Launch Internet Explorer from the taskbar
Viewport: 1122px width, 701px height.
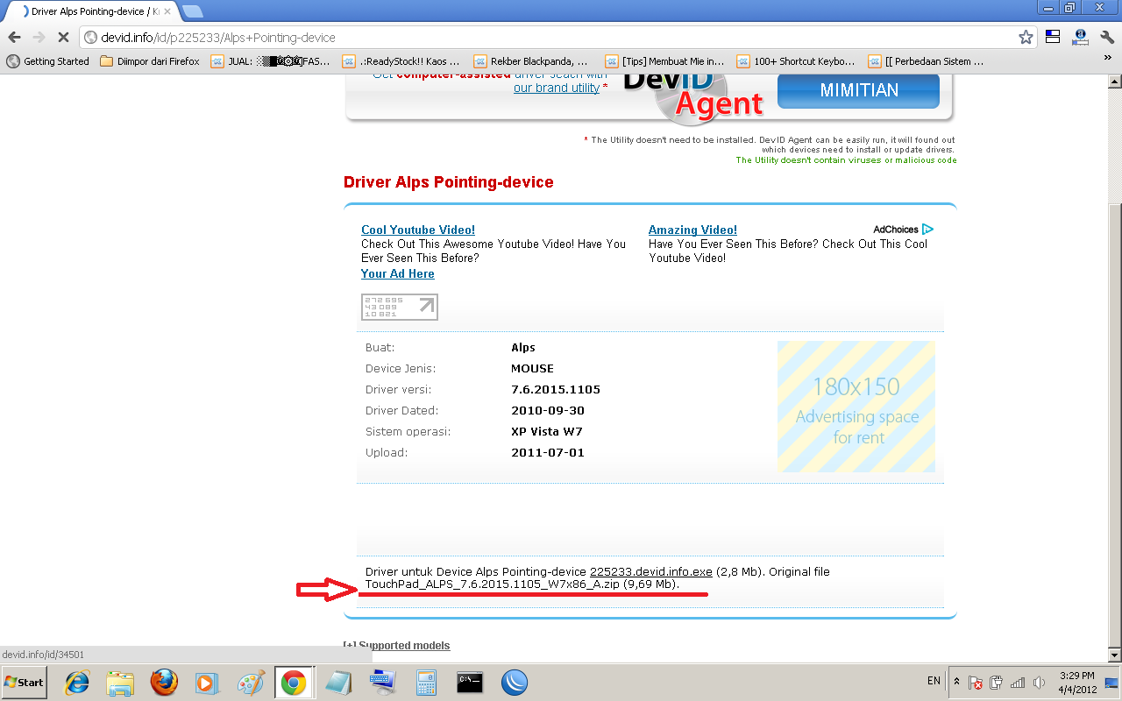[78, 682]
